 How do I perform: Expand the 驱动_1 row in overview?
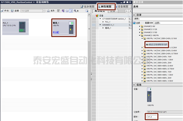103,28
